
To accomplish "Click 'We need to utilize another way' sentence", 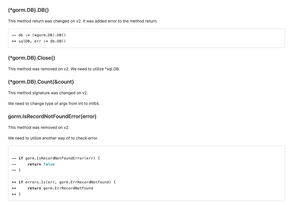I will pos(53,138).
